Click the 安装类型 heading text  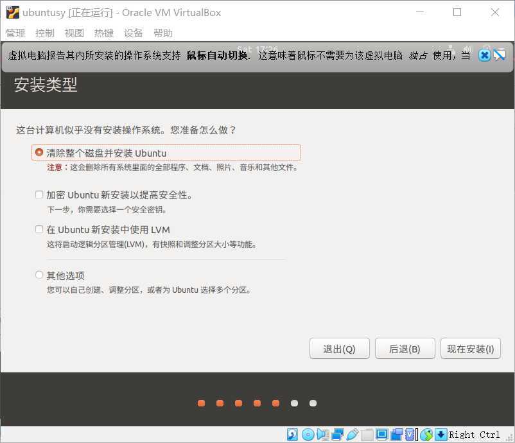(x=46, y=85)
